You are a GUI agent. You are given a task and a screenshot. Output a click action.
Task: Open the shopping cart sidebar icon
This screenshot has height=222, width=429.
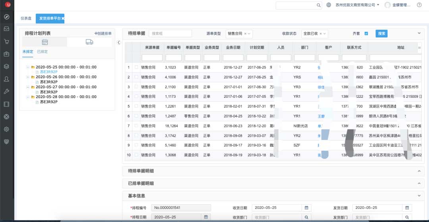pos(7,42)
